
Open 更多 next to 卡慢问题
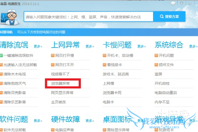click(x=142, y=47)
